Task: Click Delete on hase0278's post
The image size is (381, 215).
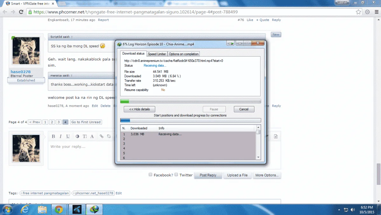Action: (106, 106)
